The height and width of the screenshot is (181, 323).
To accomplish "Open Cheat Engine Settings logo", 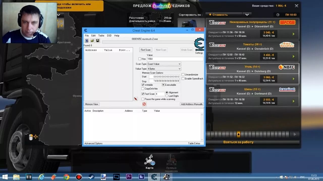I will point(199,45).
